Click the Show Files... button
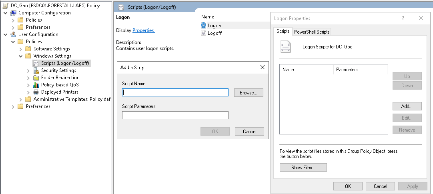Image resolution: width=433 pixels, height=194 pixels. [303, 168]
